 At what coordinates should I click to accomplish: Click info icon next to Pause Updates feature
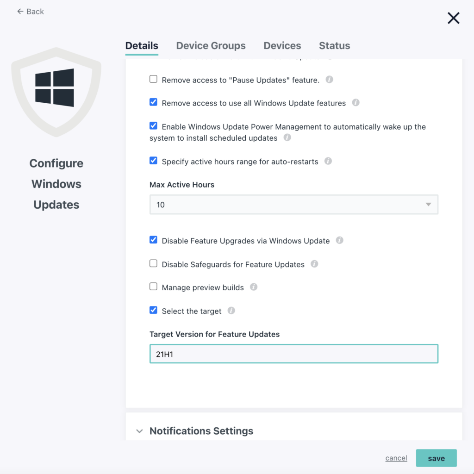[x=329, y=80]
